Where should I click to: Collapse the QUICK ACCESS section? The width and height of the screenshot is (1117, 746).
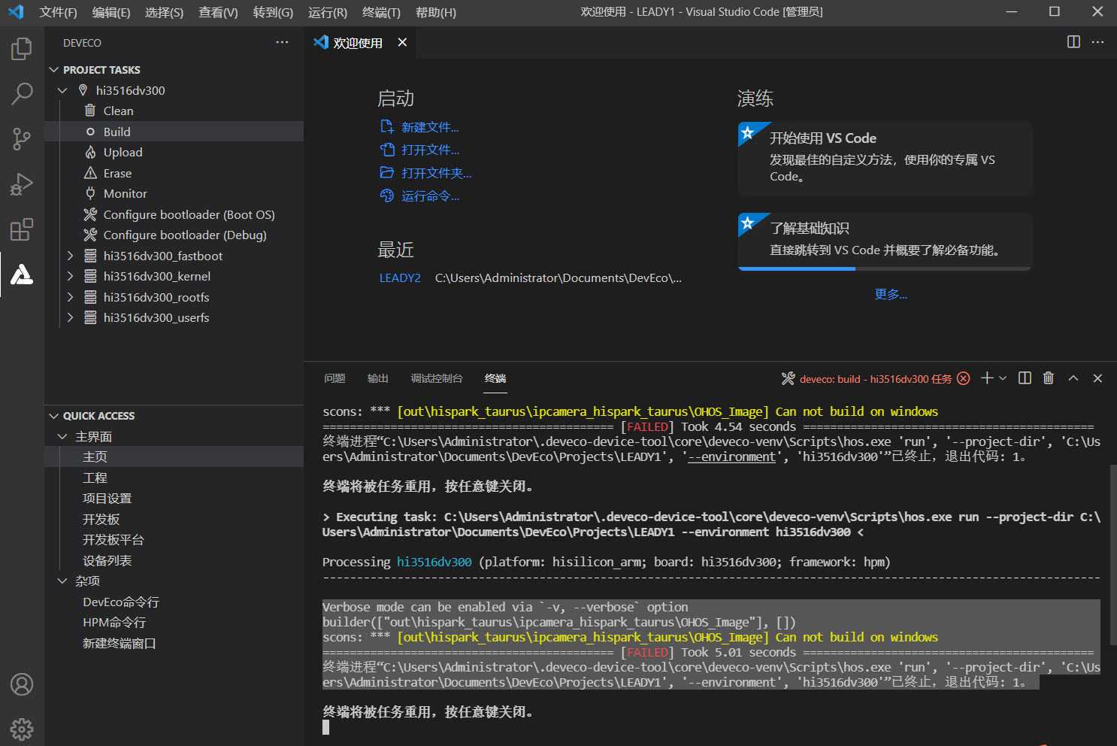pos(53,416)
